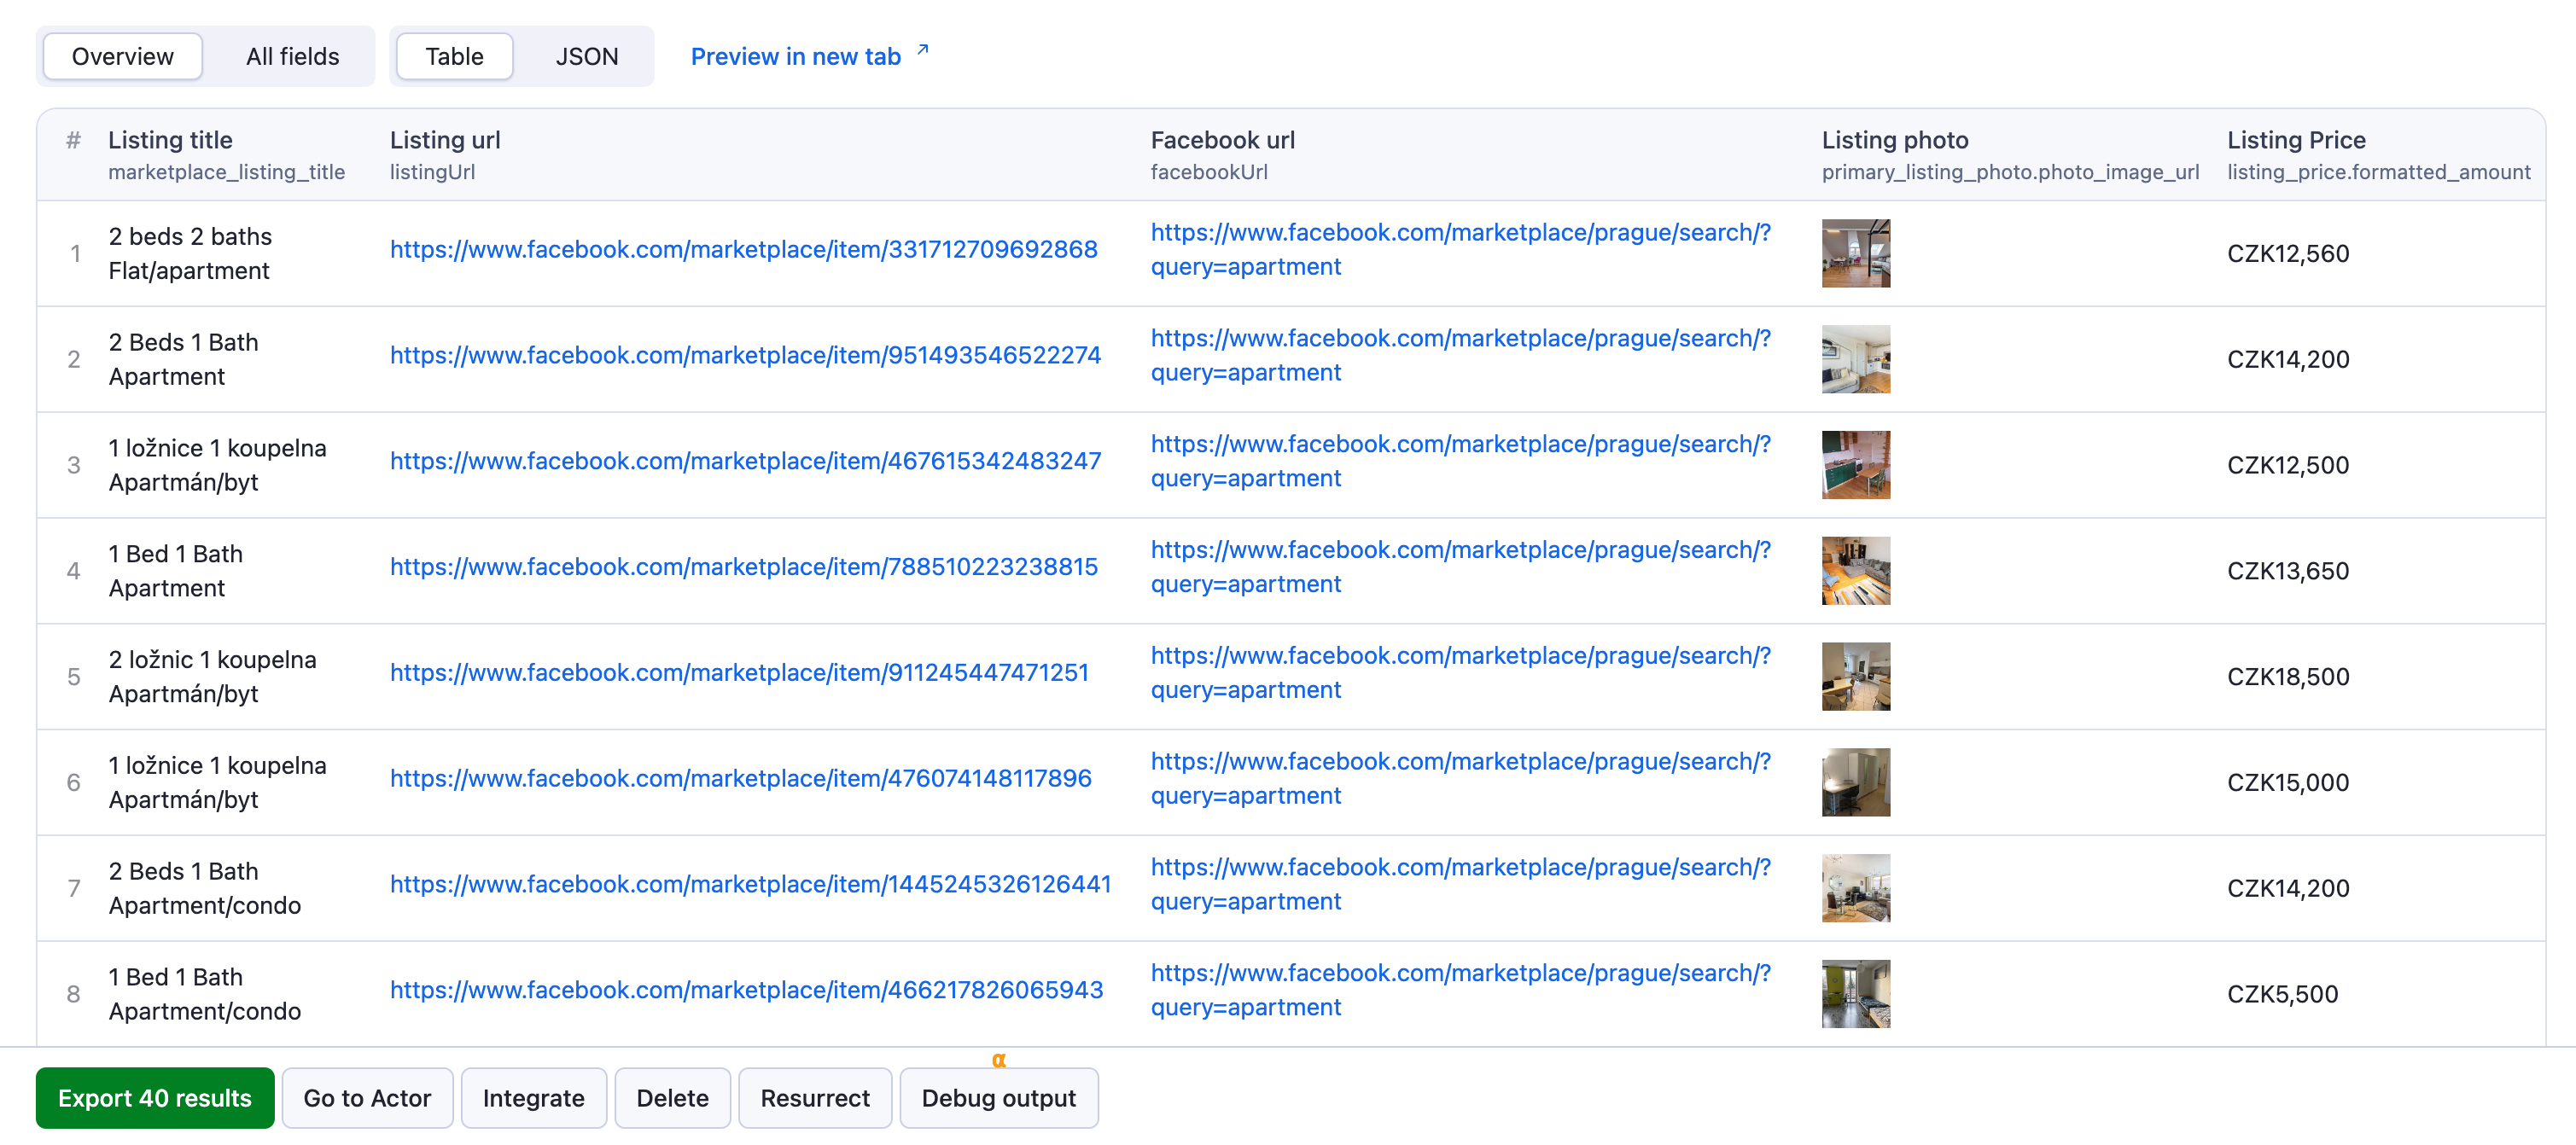Click the listing photo thumbnail in row 2
This screenshot has height=1145, width=2576.
[x=1856, y=359]
